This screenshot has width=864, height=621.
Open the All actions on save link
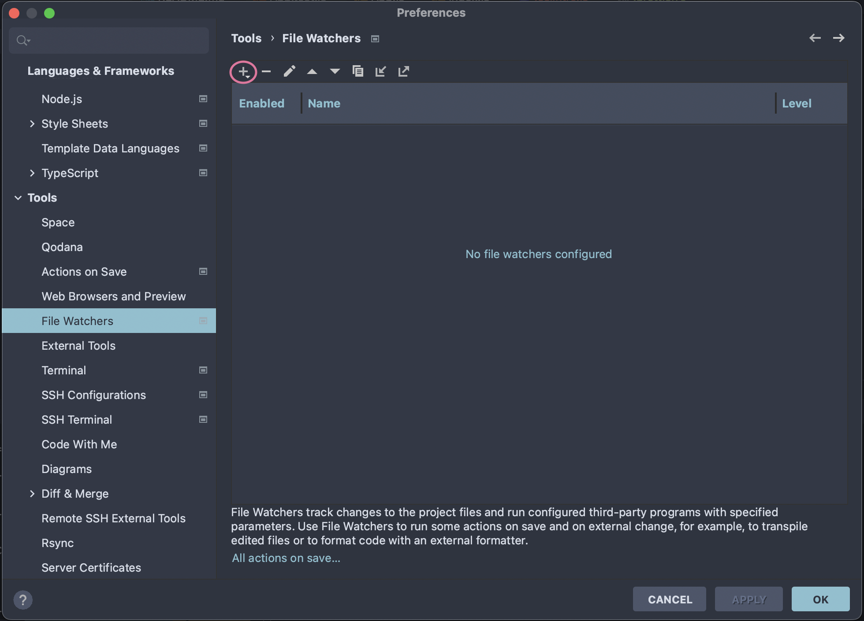click(x=286, y=558)
